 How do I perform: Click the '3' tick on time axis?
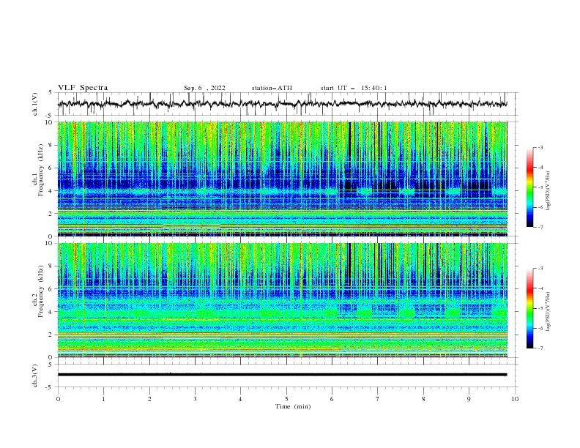pos(195,399)
